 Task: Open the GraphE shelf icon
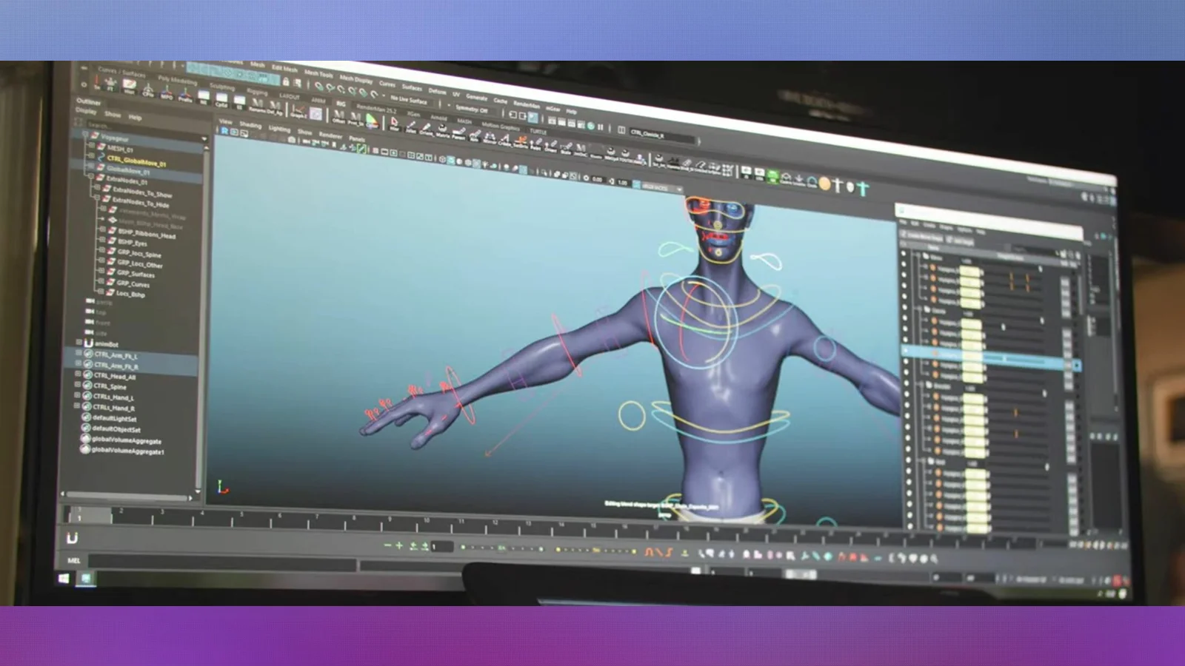pos(298,111)
